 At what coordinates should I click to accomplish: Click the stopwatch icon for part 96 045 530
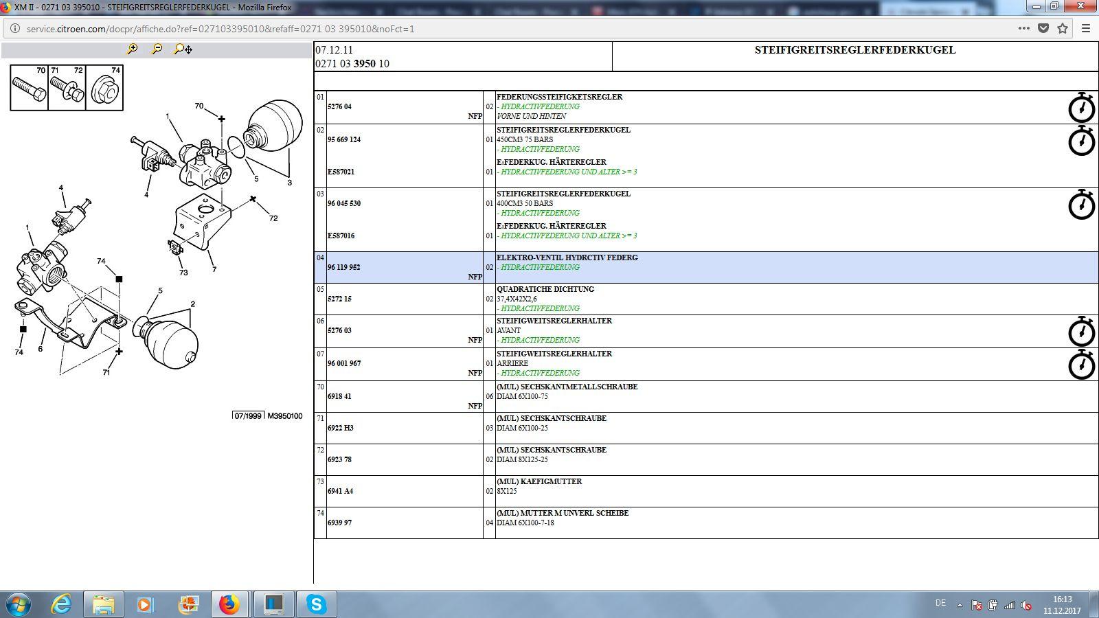pos(1081,205)
